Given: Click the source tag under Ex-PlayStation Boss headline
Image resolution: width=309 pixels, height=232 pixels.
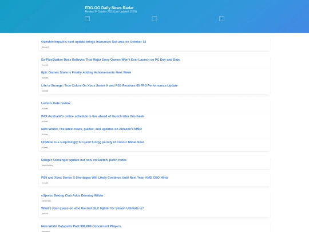Looking at the screenshot, I should tap(45, 65).
